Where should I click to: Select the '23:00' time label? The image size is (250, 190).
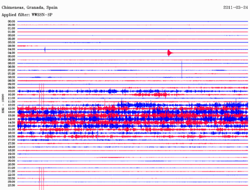point(11,182)
